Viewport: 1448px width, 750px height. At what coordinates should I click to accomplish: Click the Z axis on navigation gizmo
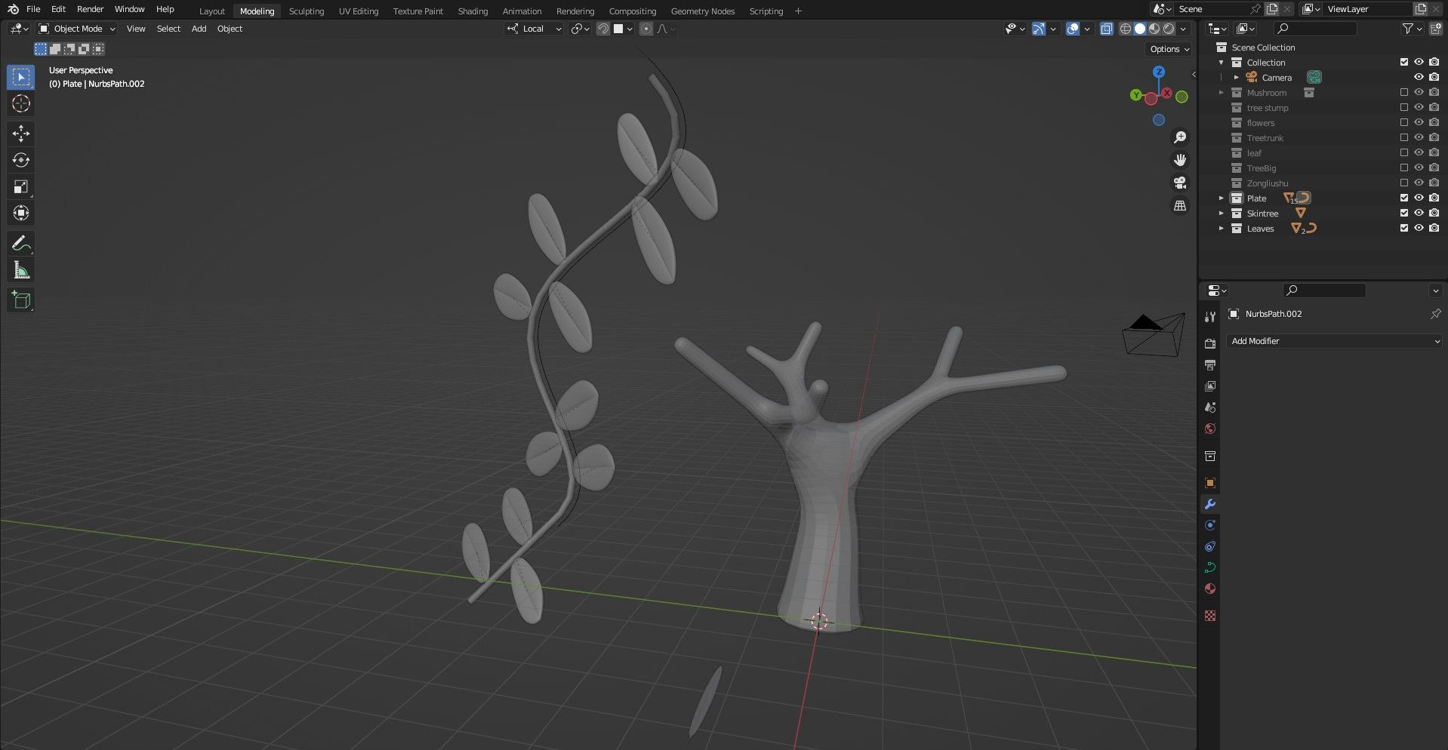coord(1159,72)
